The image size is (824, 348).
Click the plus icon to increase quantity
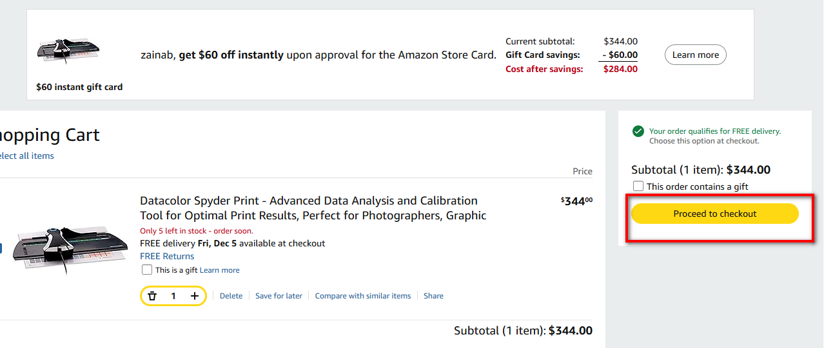(195, 296)
